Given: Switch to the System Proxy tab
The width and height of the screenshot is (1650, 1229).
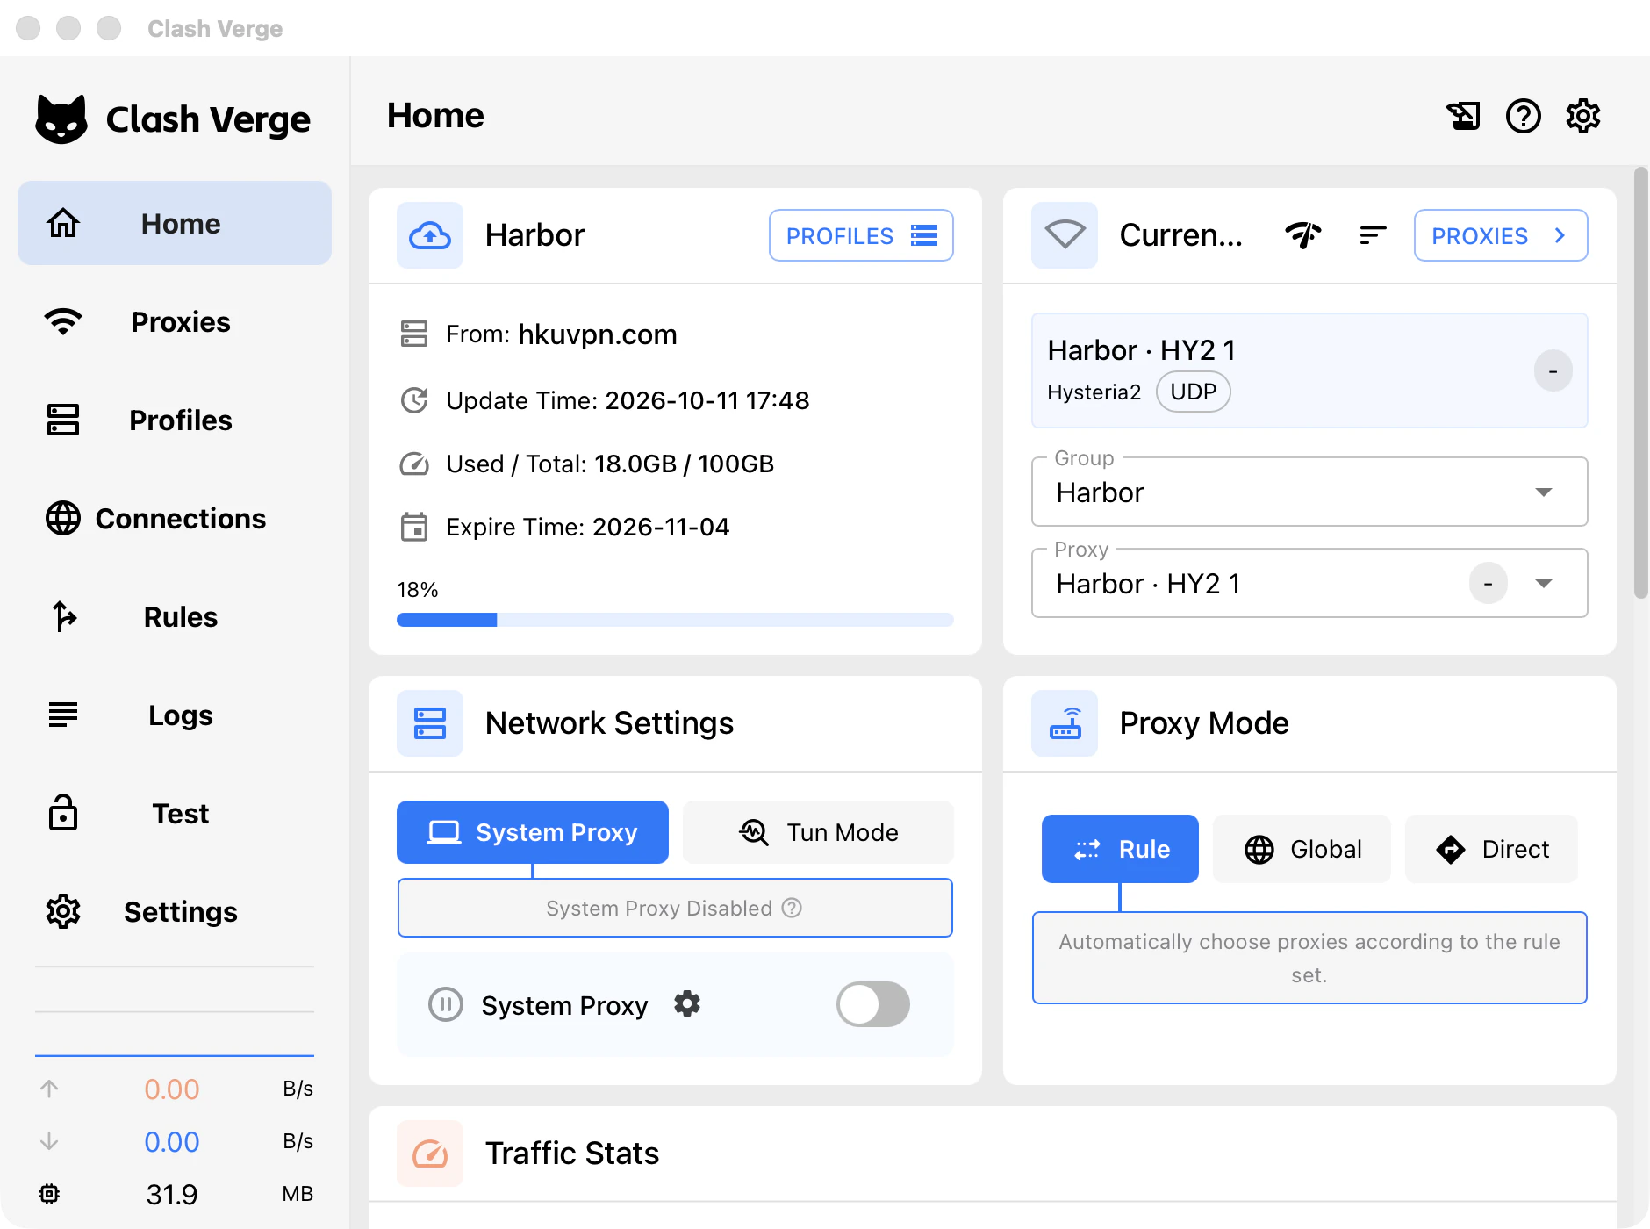Looking at the screenshot, I should pyautogui.click(x=533, y=832).
